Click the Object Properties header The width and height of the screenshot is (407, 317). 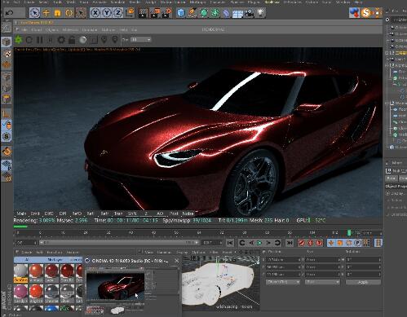(396, 186)
